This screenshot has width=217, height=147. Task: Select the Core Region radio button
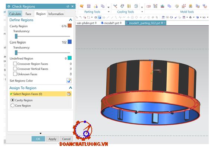coord(12,105)
